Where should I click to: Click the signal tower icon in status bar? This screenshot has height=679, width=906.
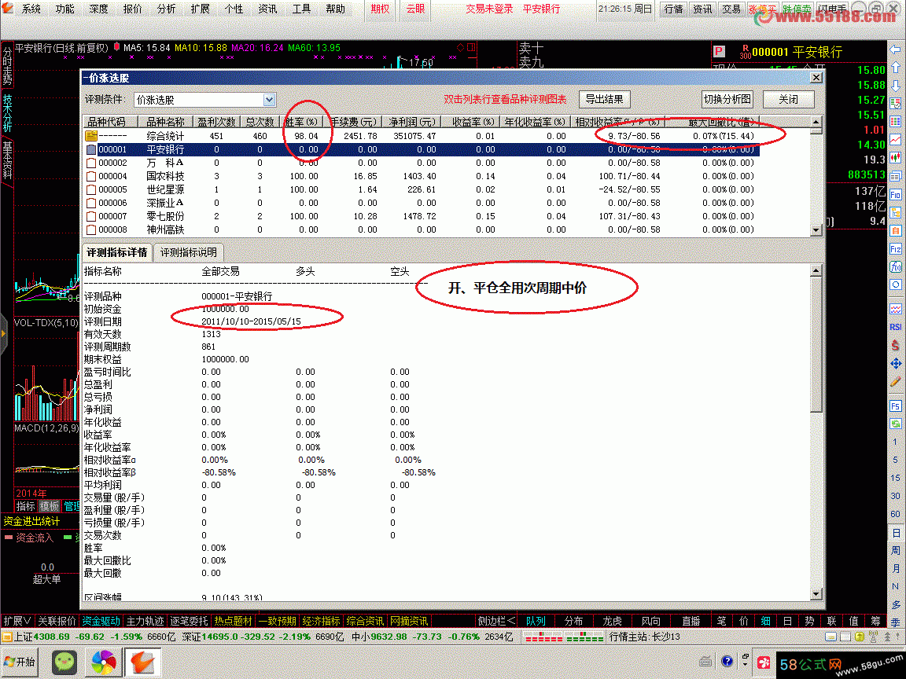(873, 637)
